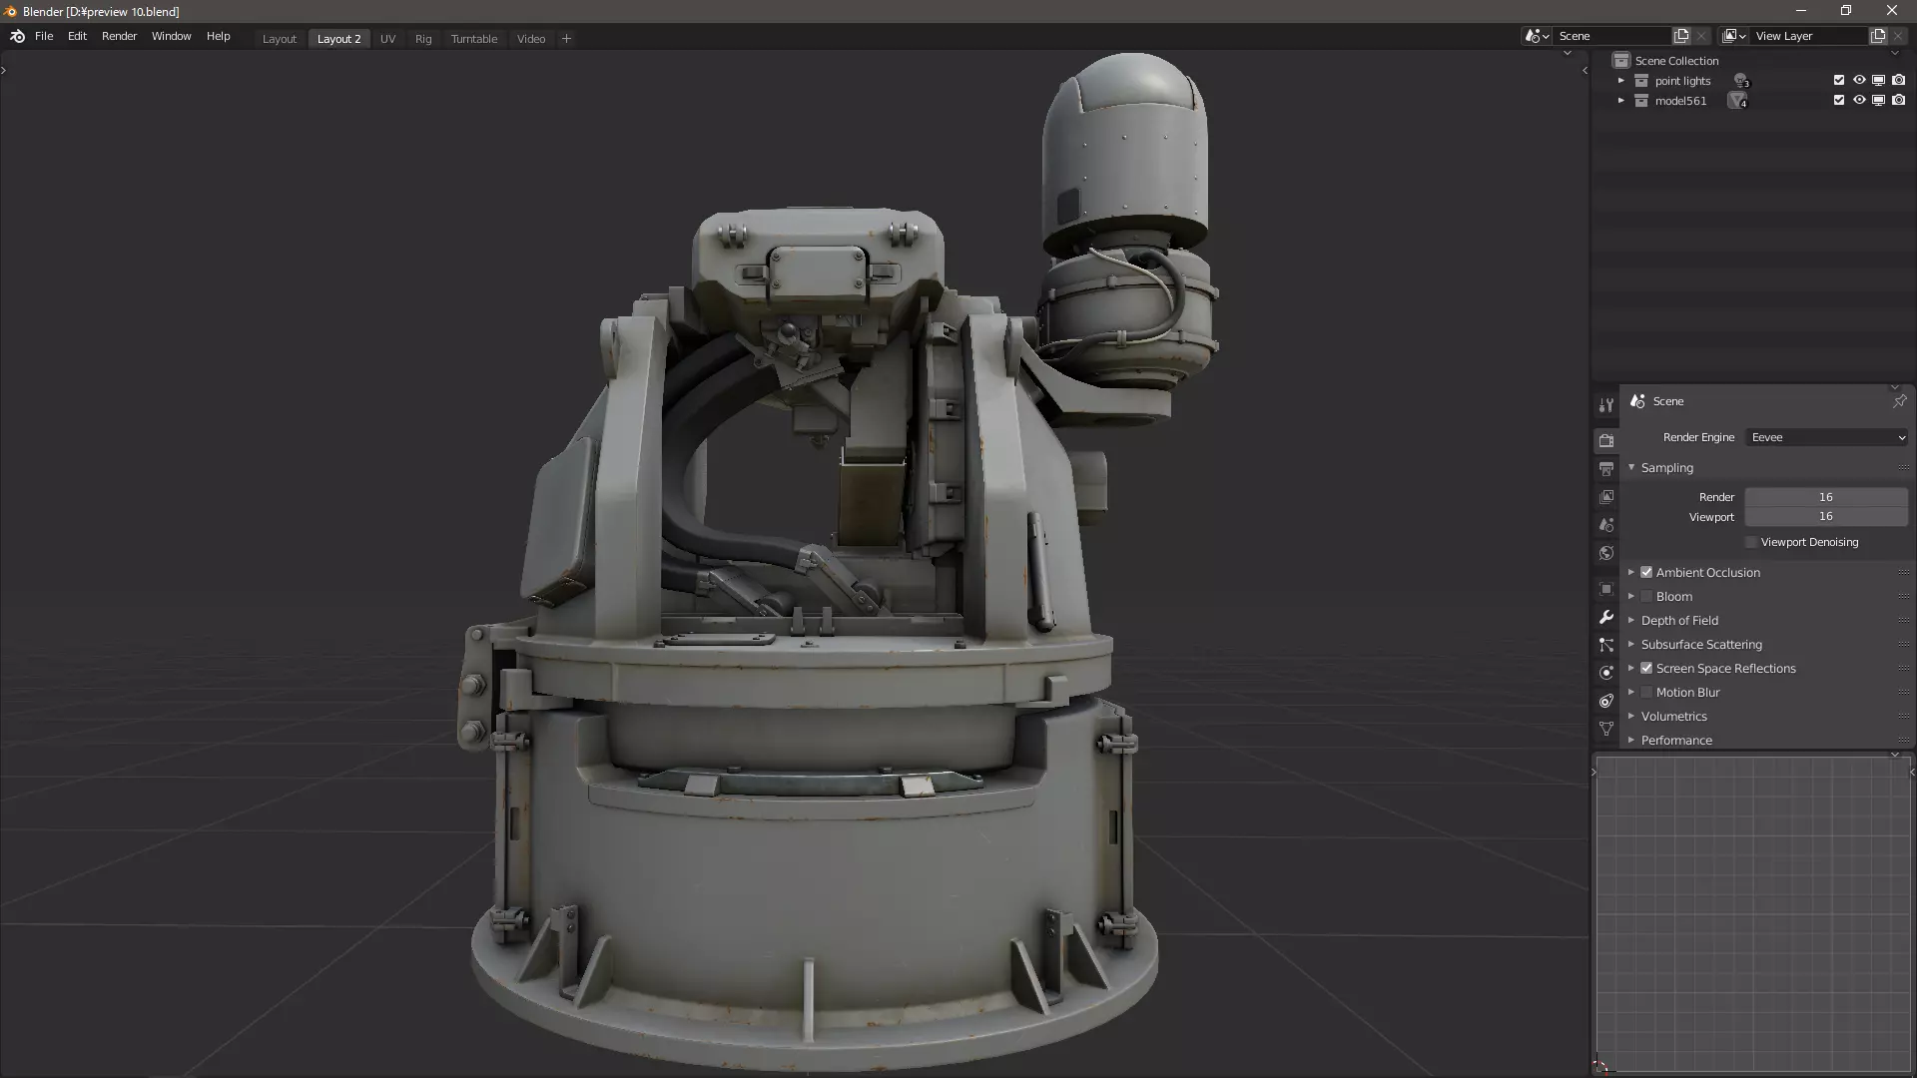Collapse the Sampling panel
Screen dimensions: 1917x1078
pos(1631,467)
